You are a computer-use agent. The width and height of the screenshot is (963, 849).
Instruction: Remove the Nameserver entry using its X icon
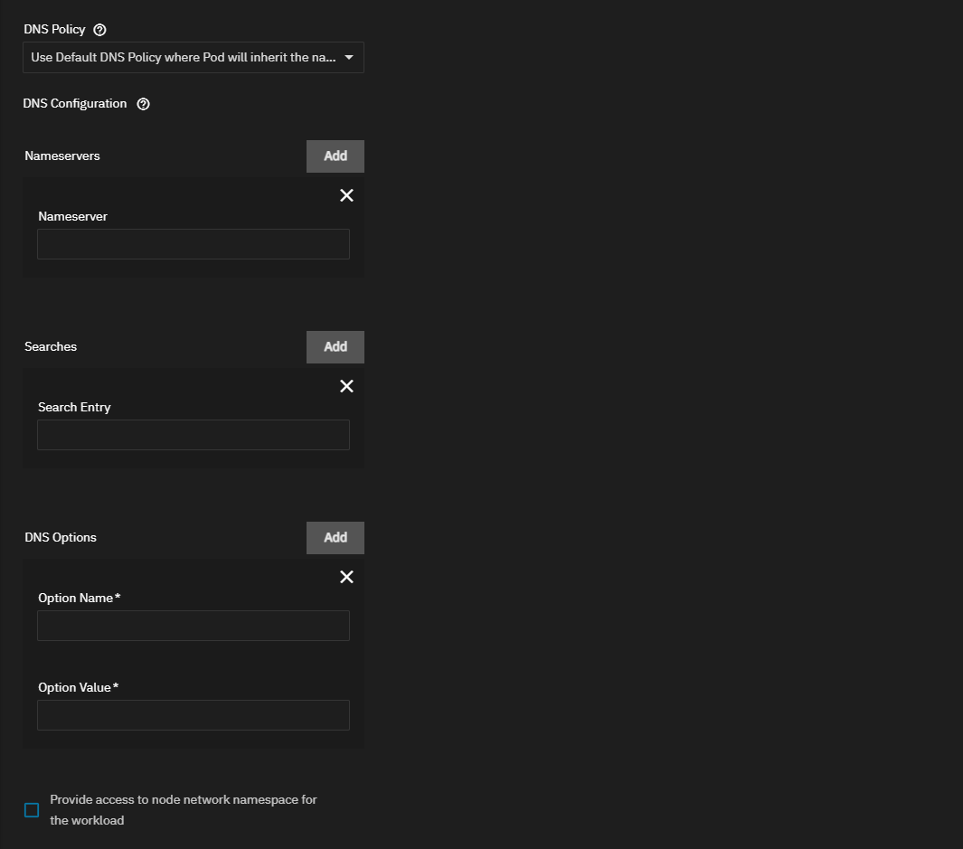point(346,194)
